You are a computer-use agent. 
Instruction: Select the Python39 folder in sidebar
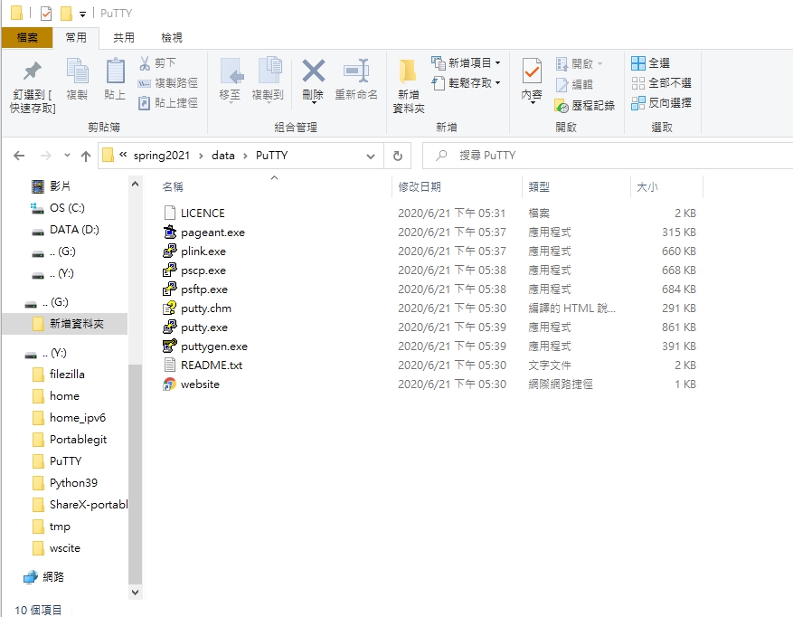pos(73,483)
